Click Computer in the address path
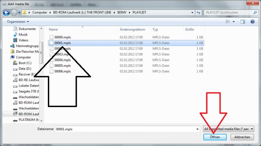The image size is (261, 146). (40, 12)
